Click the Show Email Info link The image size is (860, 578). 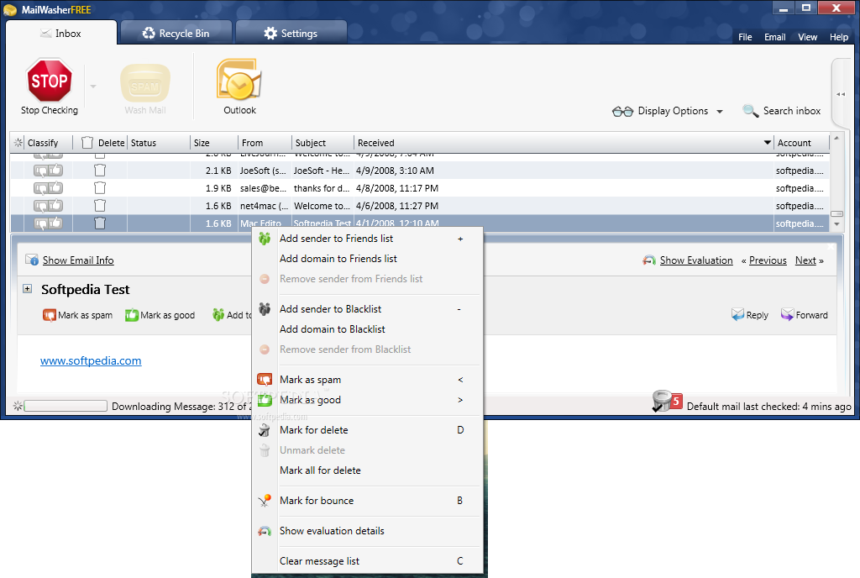pyautogui.click(x=77, y=260)
